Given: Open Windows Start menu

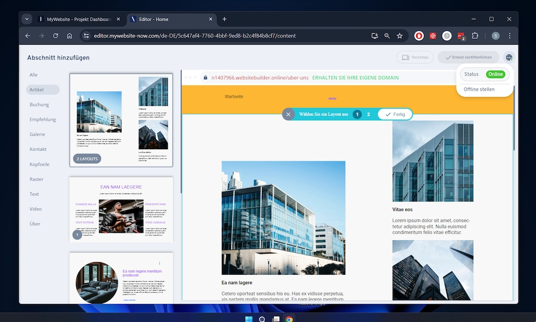Looking at the screenshot, I should (x=248, y=319).
